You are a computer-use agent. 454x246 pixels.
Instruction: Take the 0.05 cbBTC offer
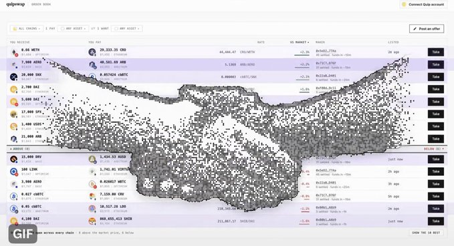[x=436, y=209]
